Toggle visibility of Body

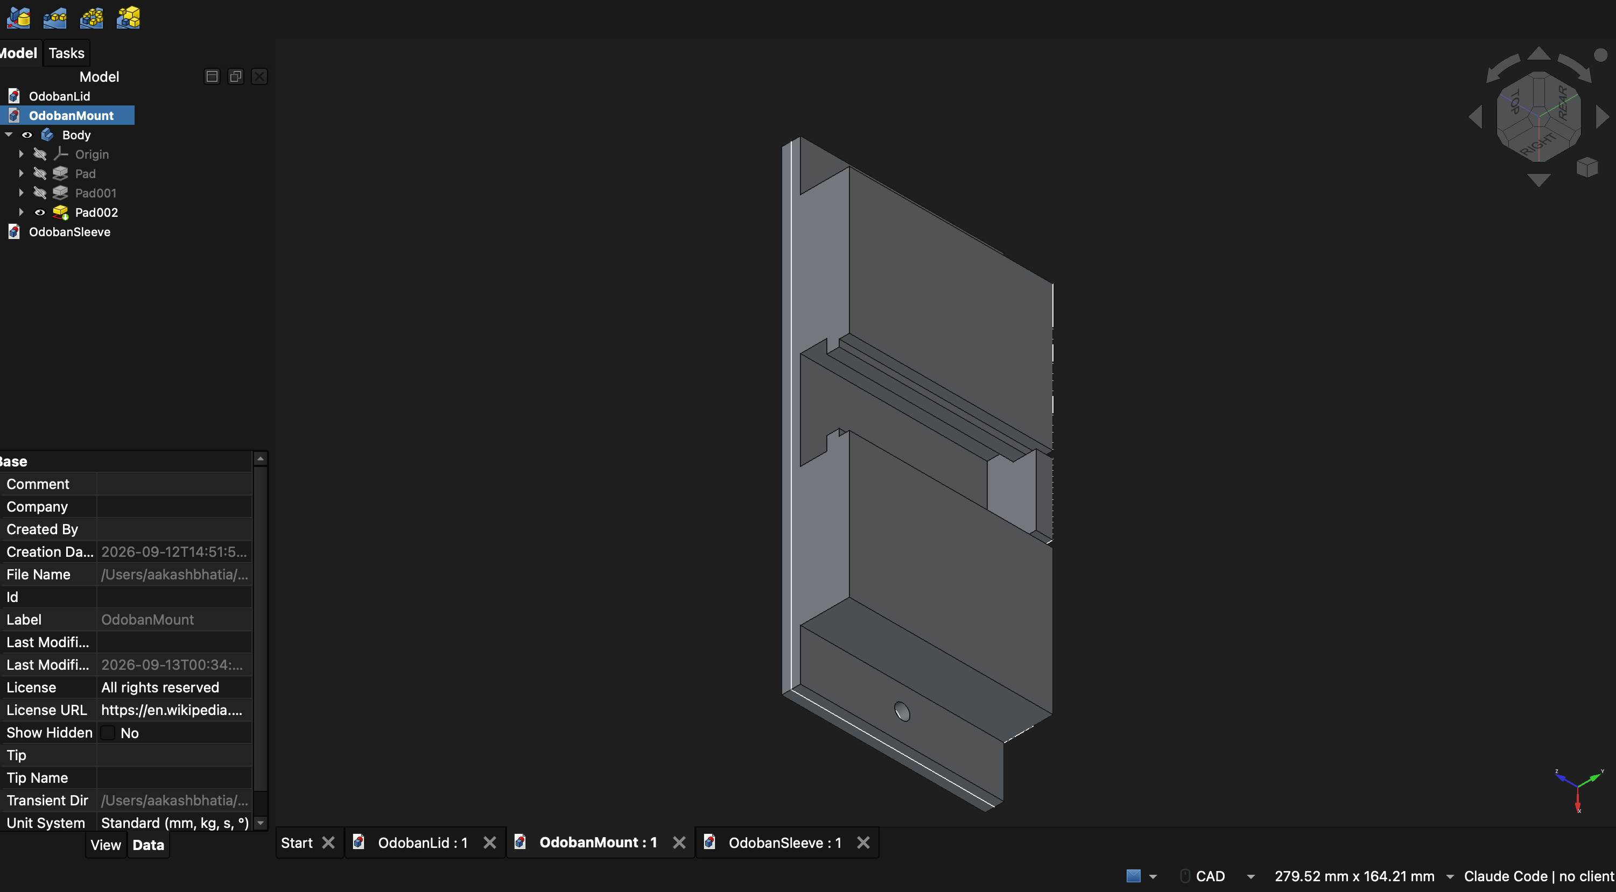[27, 135]
